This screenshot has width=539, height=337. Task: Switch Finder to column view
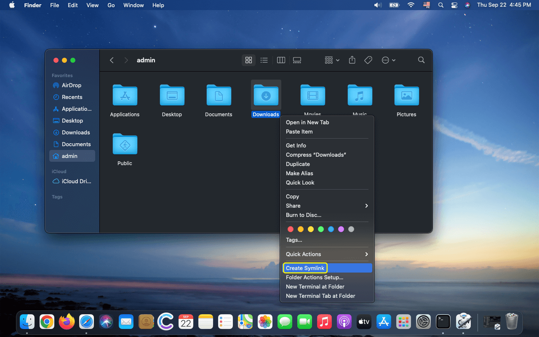point(281,60)
